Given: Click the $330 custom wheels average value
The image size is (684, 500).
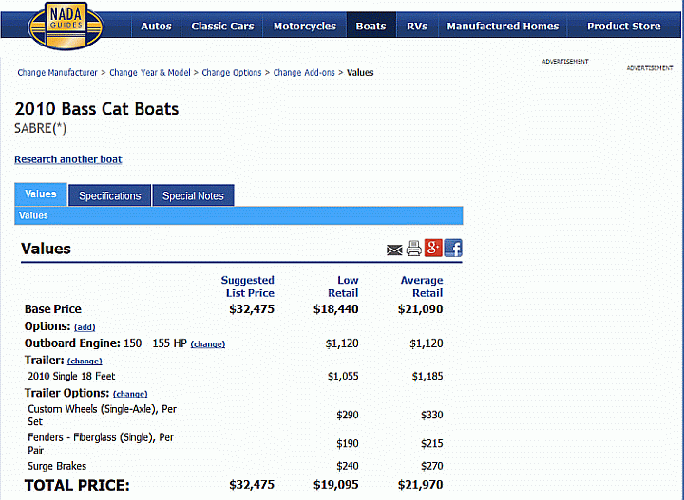Looking at the screenshot, I should click(x=432, y=415).
